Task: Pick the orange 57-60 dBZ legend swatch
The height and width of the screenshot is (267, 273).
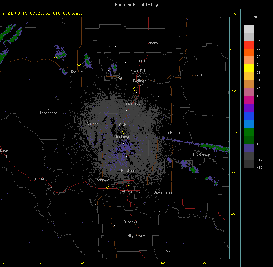Action: tap(249, 52)
